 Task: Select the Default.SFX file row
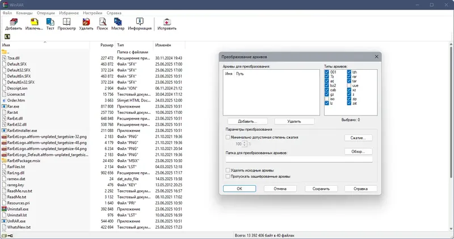(x=93, y=64)
